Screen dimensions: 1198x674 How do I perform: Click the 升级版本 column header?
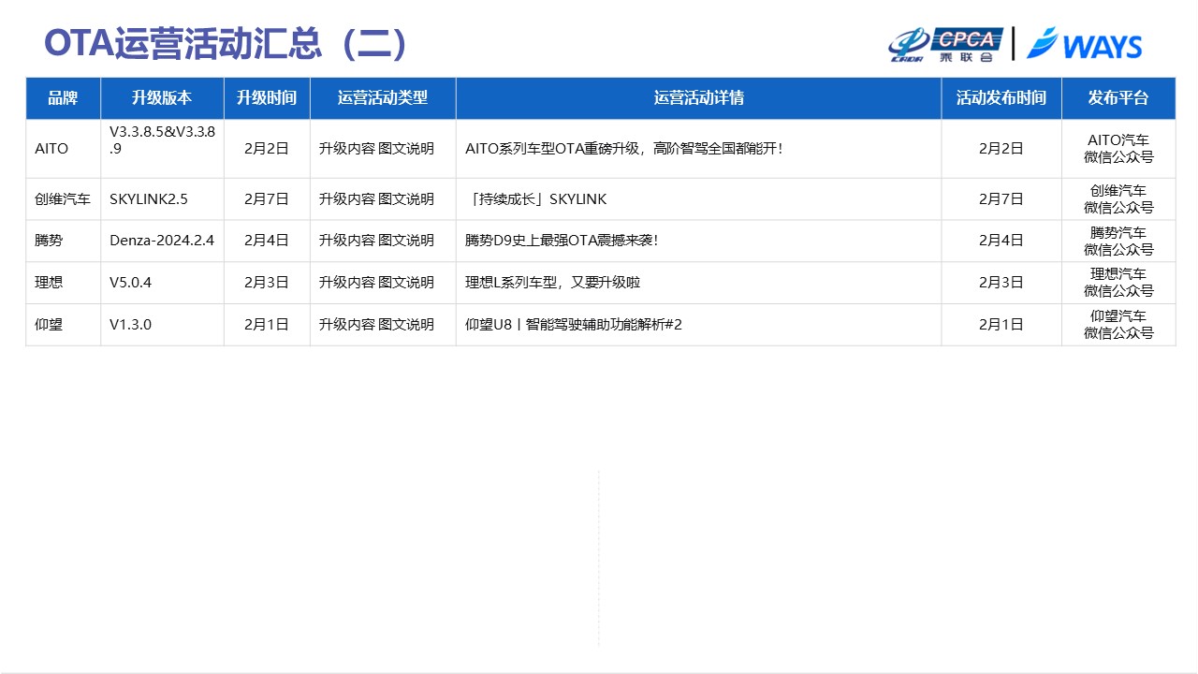(162, 98)
